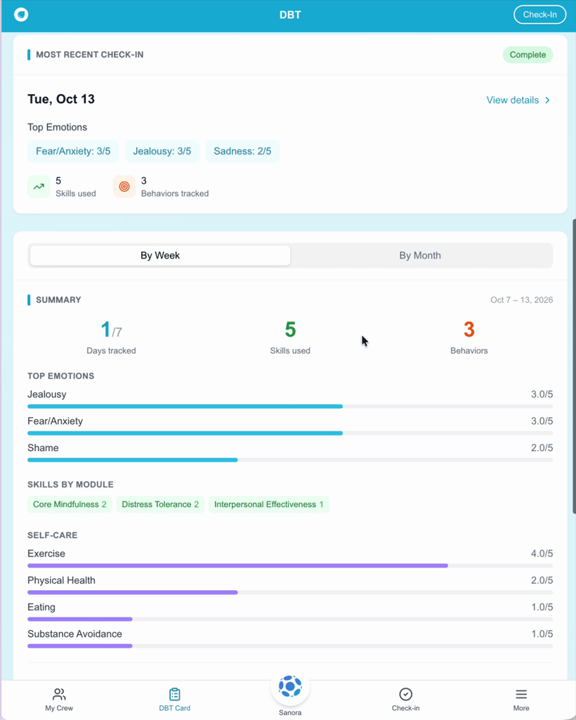Open the DBT Card clipboard icon
576x720 pixels.
174,694
